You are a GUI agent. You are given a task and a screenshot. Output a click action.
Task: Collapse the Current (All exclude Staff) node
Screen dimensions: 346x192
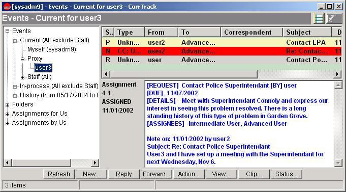pyautogui.click(x=15, y=40)
